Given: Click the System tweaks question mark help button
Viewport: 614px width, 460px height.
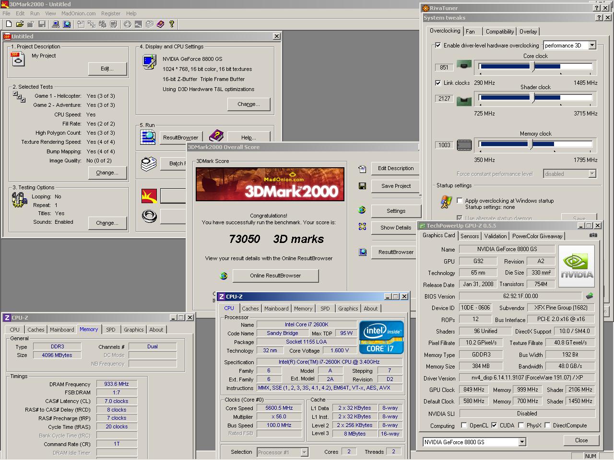Looking at the screenshot, I should click(x=599, y=18).
